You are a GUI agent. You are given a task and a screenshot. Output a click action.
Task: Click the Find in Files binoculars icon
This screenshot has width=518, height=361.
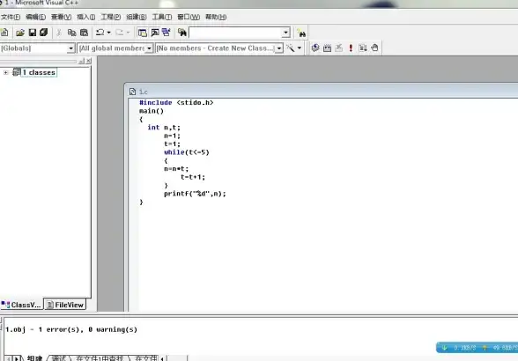coord(182,33)
